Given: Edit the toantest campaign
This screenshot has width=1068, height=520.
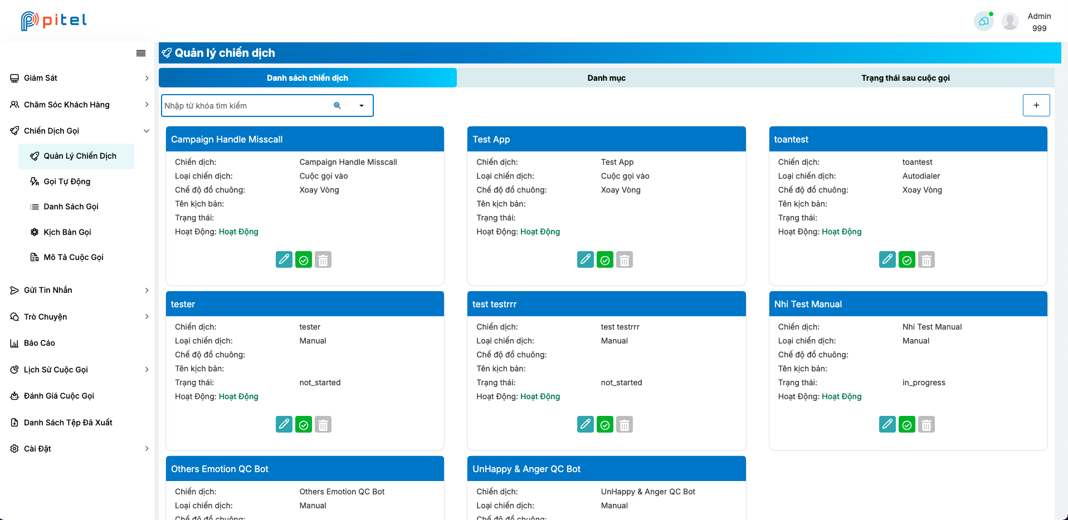Looking at the screenshot, I should (x=887, y=259).
